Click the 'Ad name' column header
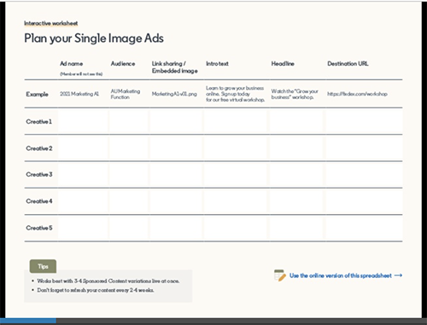Screen dimensions: 427x325 click(x=72, y=64)
